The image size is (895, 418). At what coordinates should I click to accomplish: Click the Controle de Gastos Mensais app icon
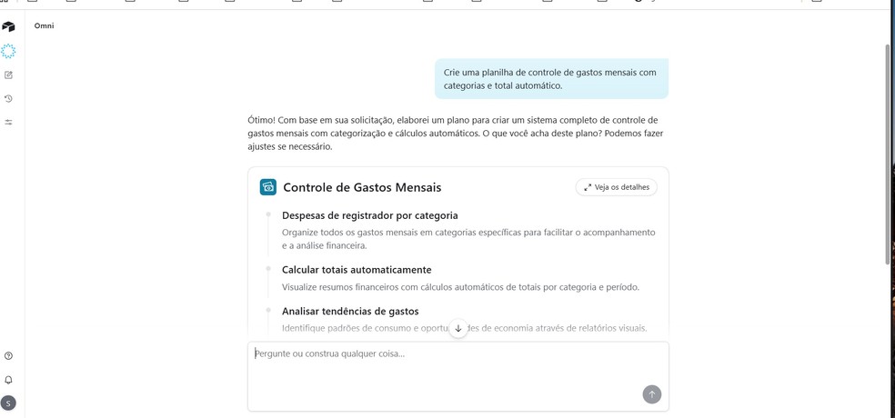tap(267, 187)
